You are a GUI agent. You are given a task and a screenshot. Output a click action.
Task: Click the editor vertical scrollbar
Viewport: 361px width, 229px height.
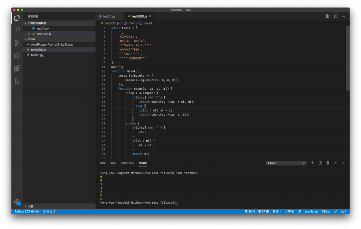[348, 58]
